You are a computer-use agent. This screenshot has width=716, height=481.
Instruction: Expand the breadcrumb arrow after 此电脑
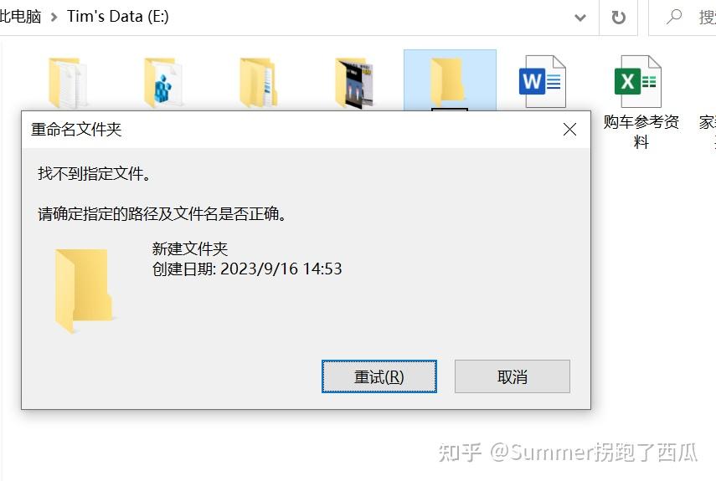pyautogui.click(x=54, y=18)
